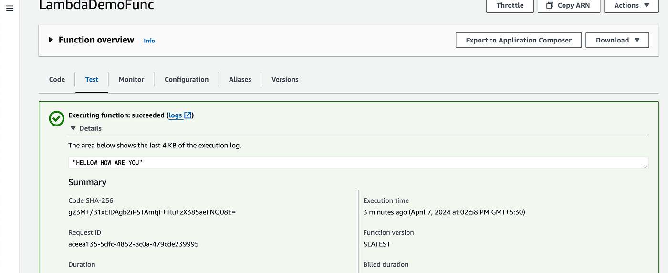Click the Billed duration label

(386, 264)
